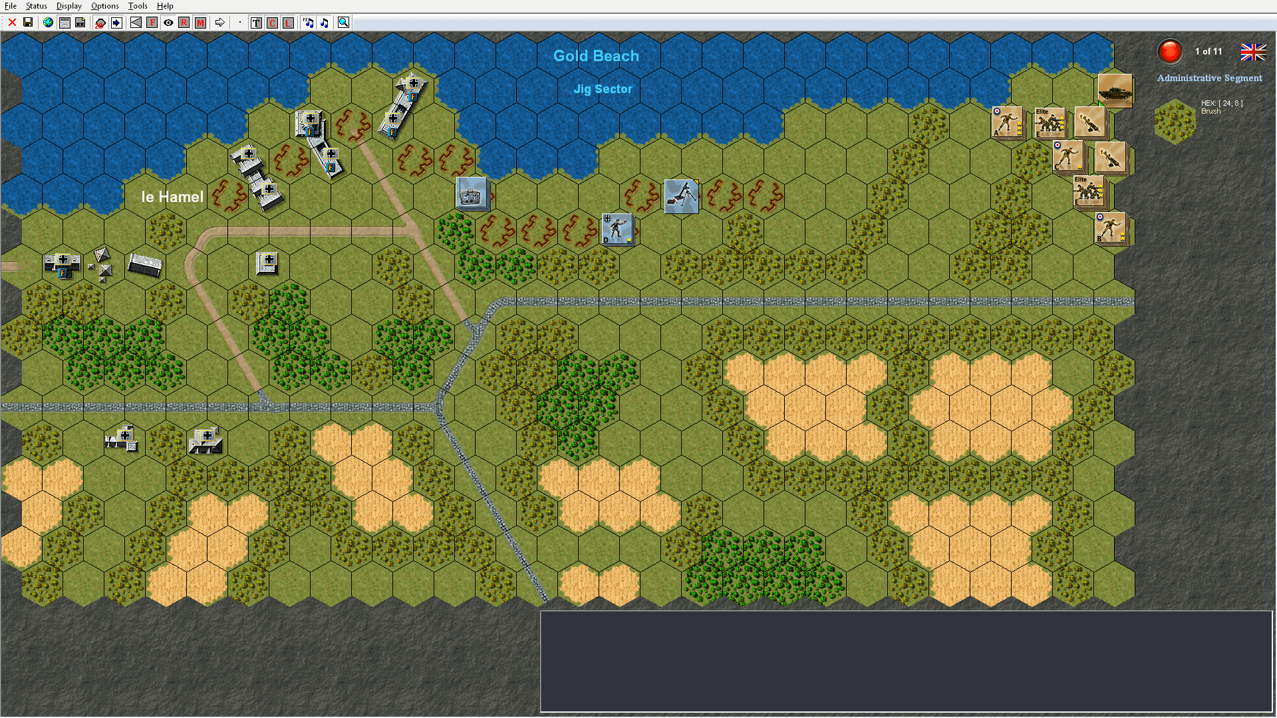Screen dimensions: 1277x718
Task: Open the File menu
Action: [x=11, y=6]
